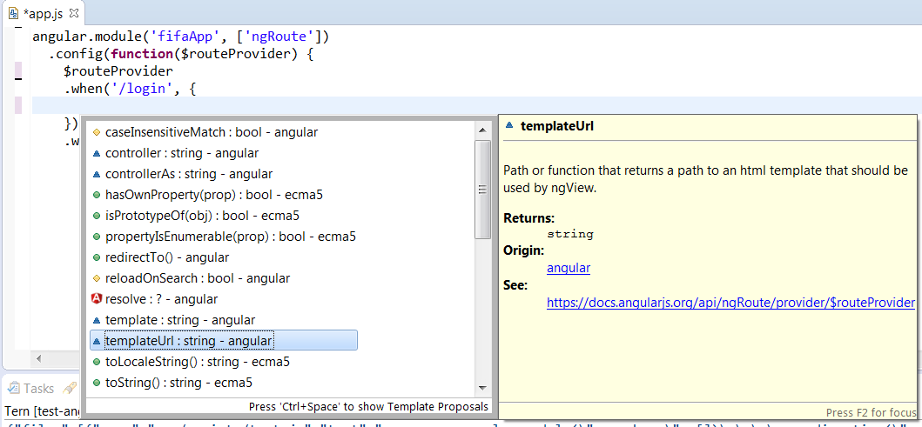The height and width of the screenshot is (427, 922).
Task: Click the JavaScript file icon on the app.js tab
Action: 14,12
